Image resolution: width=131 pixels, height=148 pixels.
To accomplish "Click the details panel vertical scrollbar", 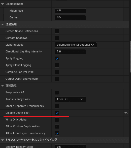I will (x=130, y=57).
